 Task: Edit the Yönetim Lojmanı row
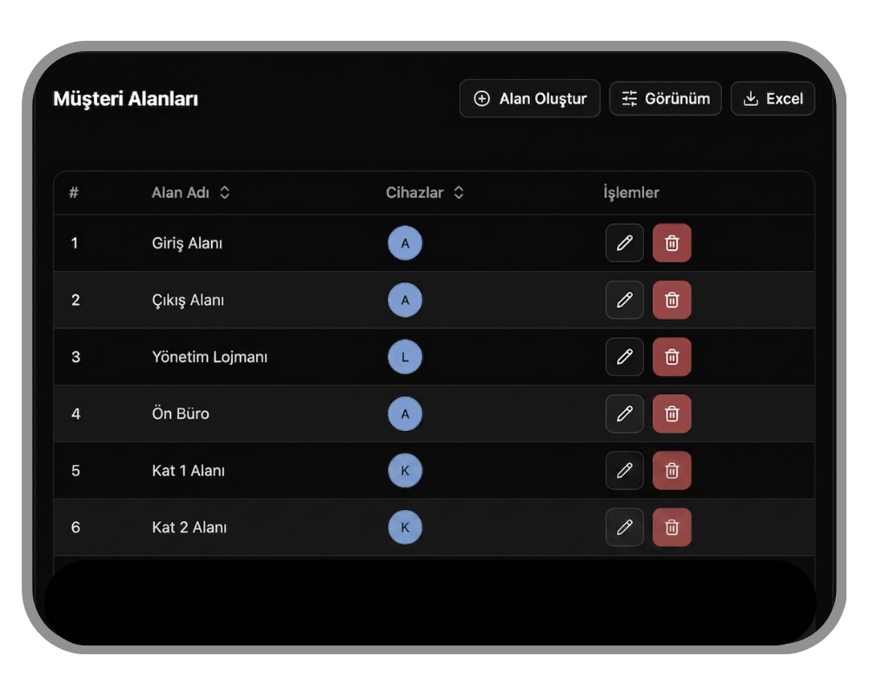coord(625,356)
